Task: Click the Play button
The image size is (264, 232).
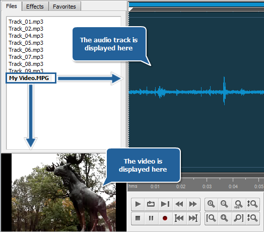Action: (x=138, y=204)
